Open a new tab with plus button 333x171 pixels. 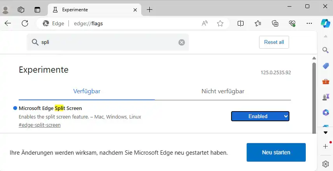click(x=149, y=10)
